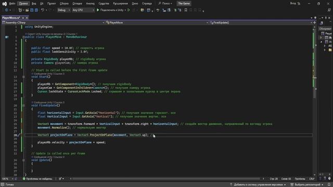
Task: Click the Пробелы indentation indicator
Action: tap(300, 179)
